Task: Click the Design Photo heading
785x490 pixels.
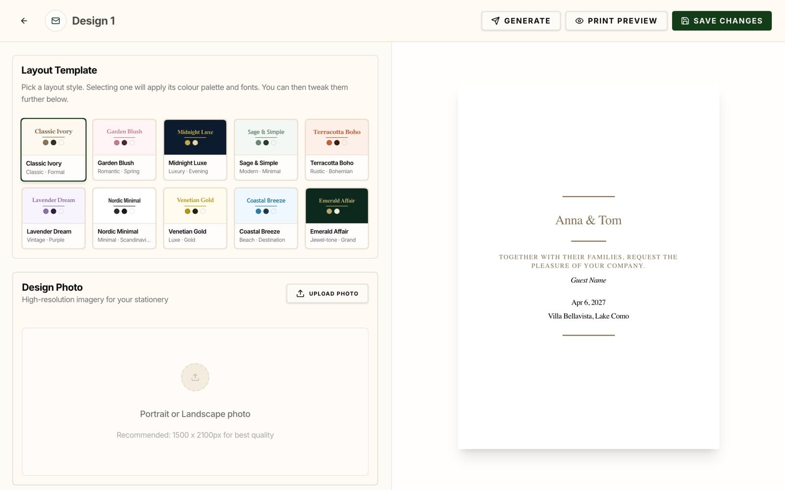Action: point(52,287)
